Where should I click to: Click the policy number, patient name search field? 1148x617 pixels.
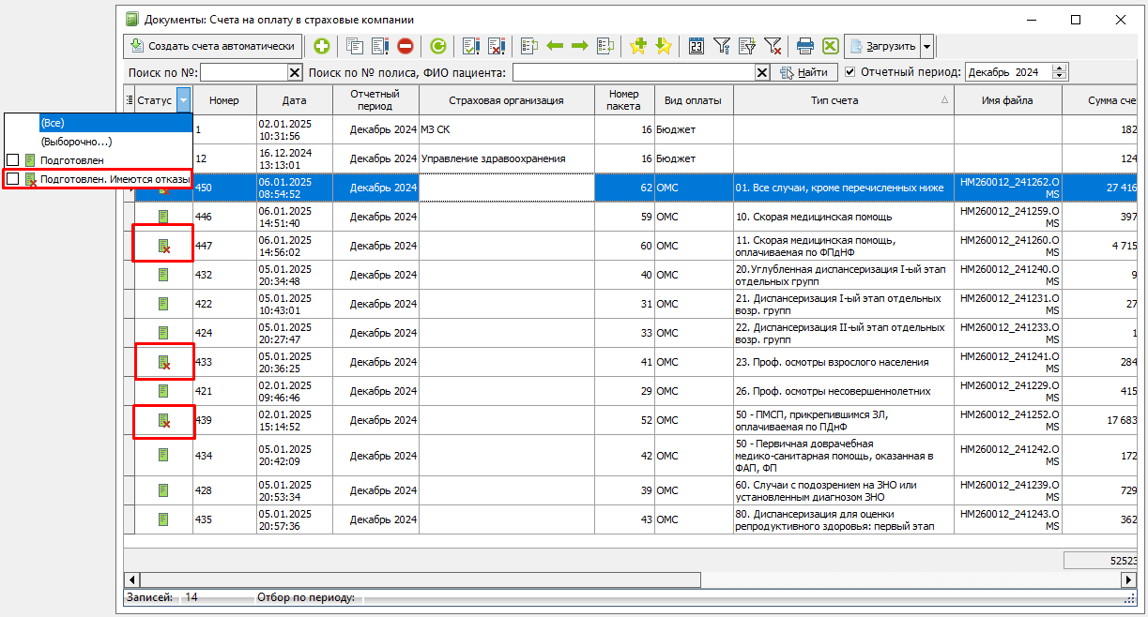(635, 72)
